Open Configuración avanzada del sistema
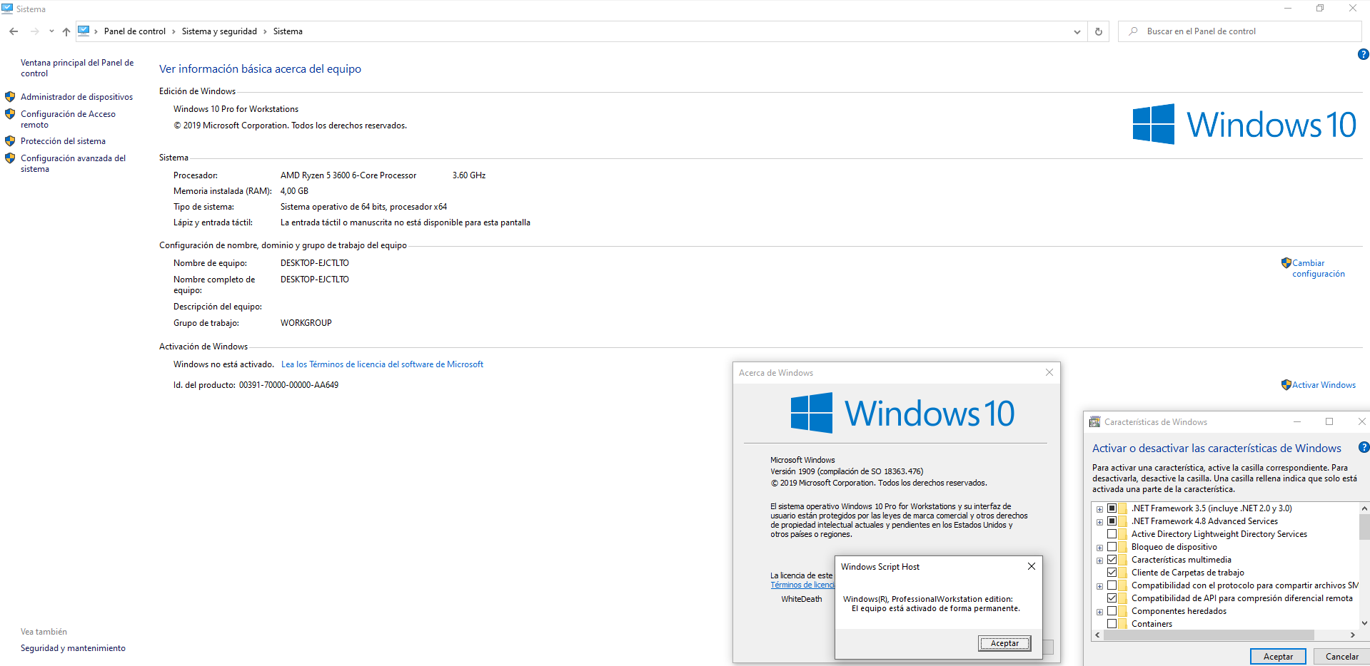Image resolution: width=1370 pixels, height=666 pixels. [x=73, y=163]
